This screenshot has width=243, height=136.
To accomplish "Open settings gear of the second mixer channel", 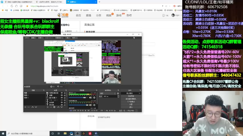I will 94,105.
